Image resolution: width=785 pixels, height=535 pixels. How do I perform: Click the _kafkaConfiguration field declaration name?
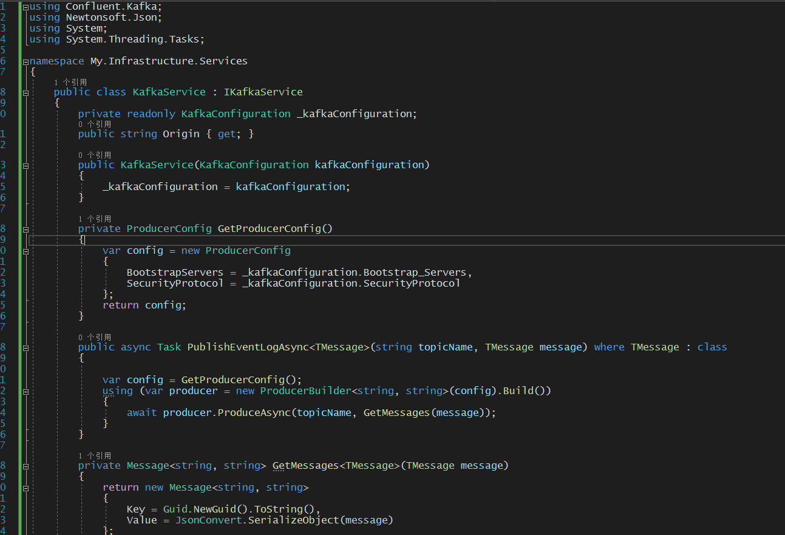[x=354, y=114]
